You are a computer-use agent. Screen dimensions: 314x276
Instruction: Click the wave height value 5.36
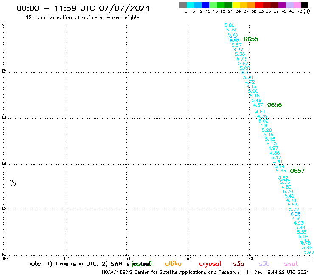click(x=240, y=54)
